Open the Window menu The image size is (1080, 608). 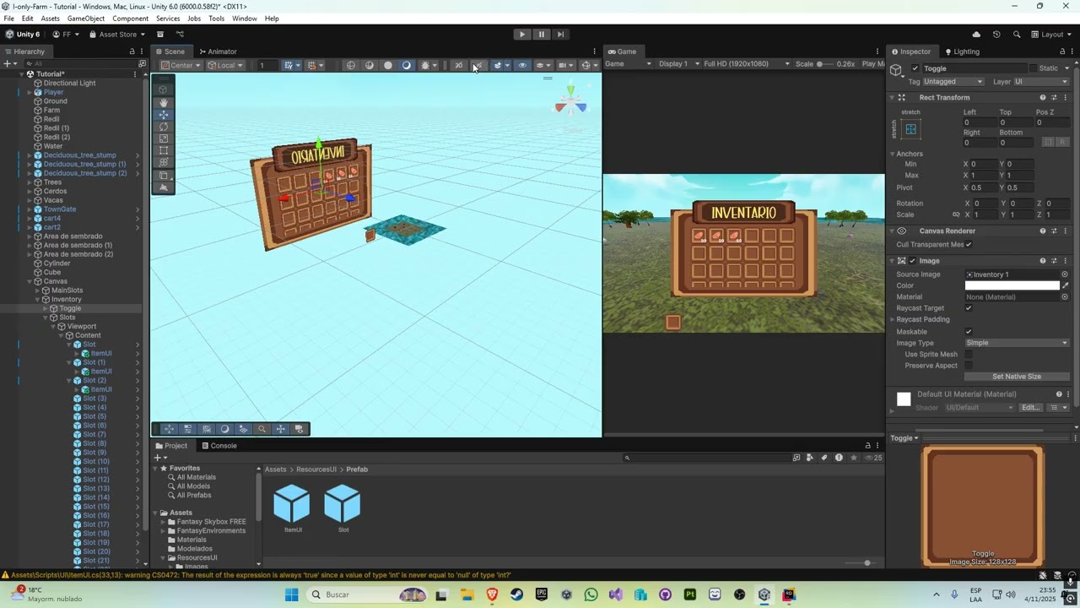point(245,19)
